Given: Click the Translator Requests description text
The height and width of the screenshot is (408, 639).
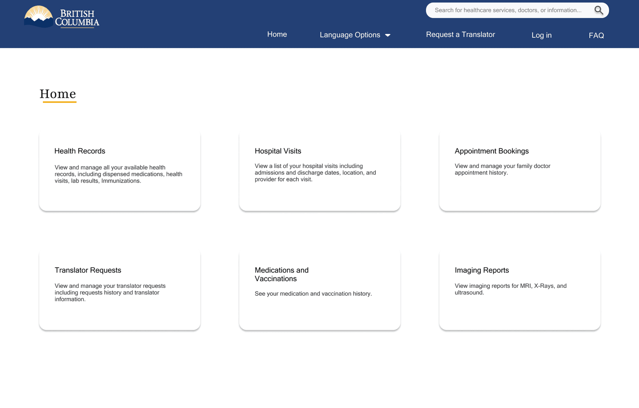Looking at the screenshot, I should (110, 293).
